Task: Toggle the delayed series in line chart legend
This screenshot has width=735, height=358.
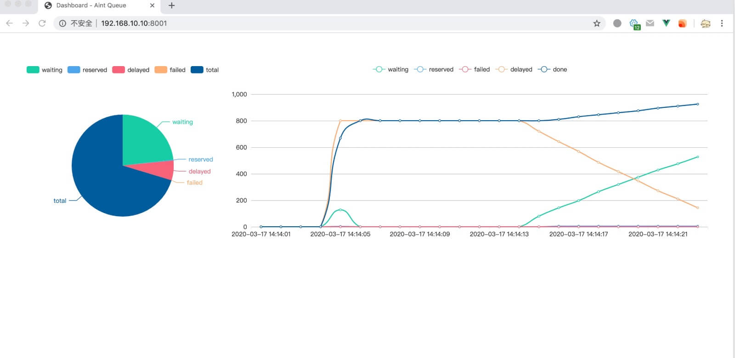Action: coord(514,69)
